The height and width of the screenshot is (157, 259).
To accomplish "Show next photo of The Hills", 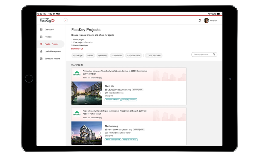I will coord(101,93).
